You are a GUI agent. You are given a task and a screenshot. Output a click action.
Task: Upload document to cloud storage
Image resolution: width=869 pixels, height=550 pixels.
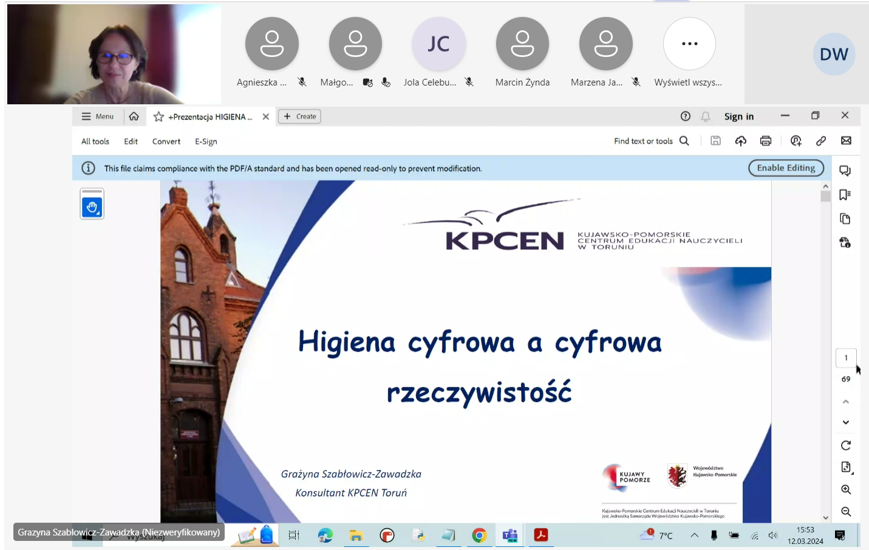[x=741, y=141]
